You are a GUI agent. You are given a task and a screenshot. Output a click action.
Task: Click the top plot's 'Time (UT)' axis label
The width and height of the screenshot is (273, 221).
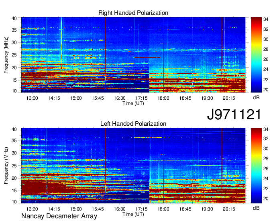[133, 103]
